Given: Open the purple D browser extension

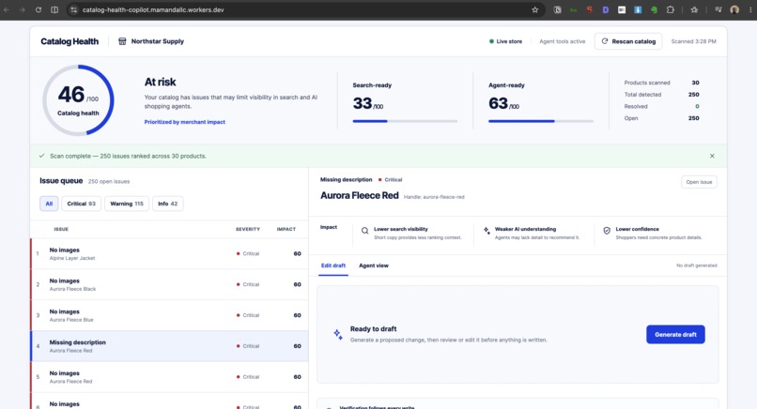Looking at the screenshot, I should (x=606, y=9).
